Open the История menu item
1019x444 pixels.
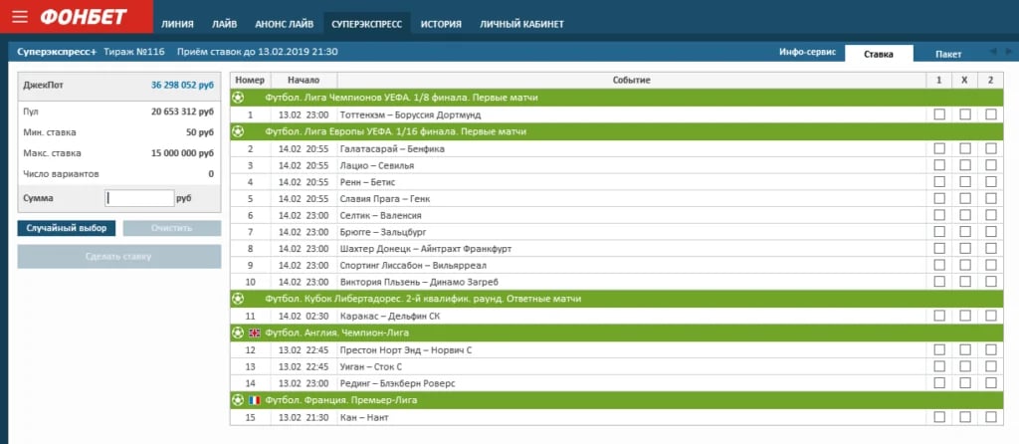441,24
